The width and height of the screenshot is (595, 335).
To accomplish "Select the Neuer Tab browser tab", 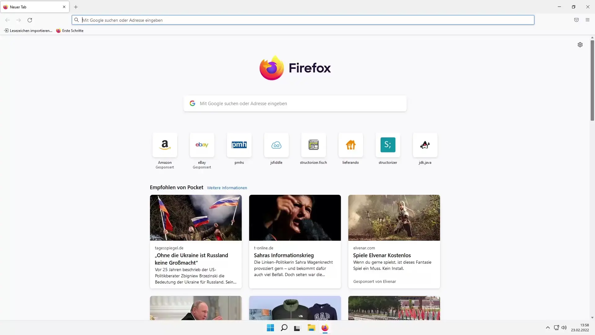I will click(x=31, y=7).
